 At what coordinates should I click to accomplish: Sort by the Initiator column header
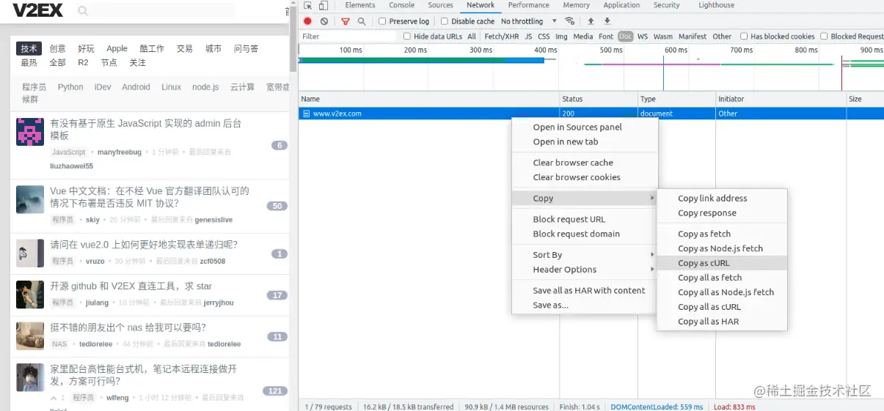pos(781,99)
